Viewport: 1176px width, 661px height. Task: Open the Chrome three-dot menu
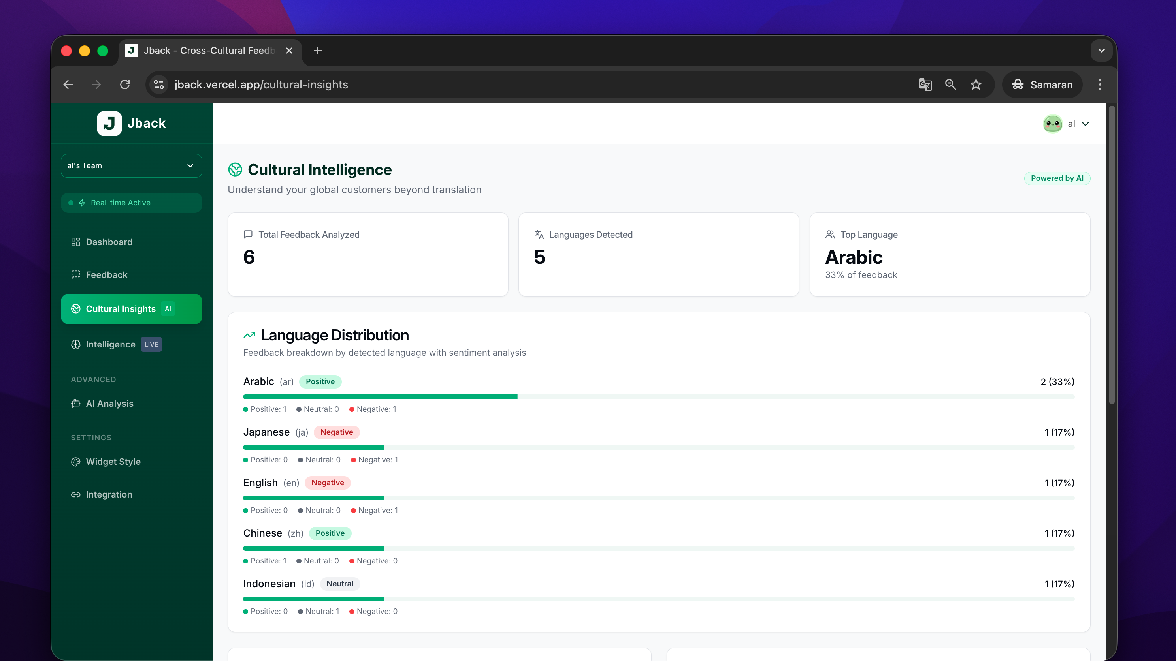pos(1100,85)
